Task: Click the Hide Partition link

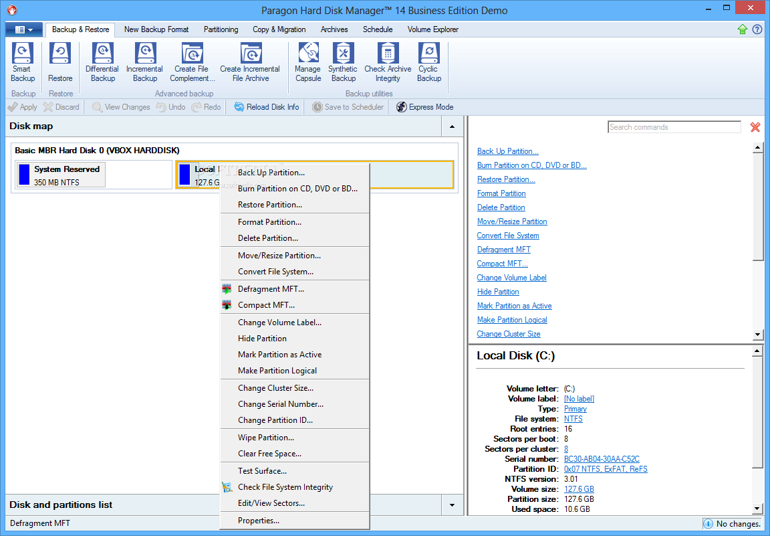Action: tap(498, 292)
